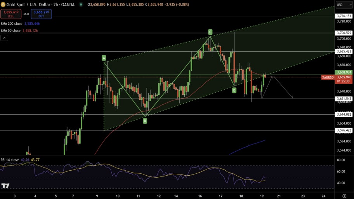Viewport: 354px width, 199px height.
Task: Click the RSI value 43.77
Action: (x=35, y=160)
